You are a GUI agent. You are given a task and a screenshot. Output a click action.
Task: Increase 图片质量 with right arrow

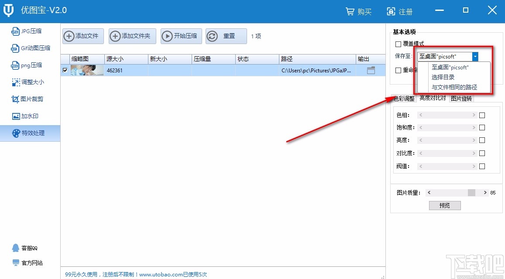485,192
